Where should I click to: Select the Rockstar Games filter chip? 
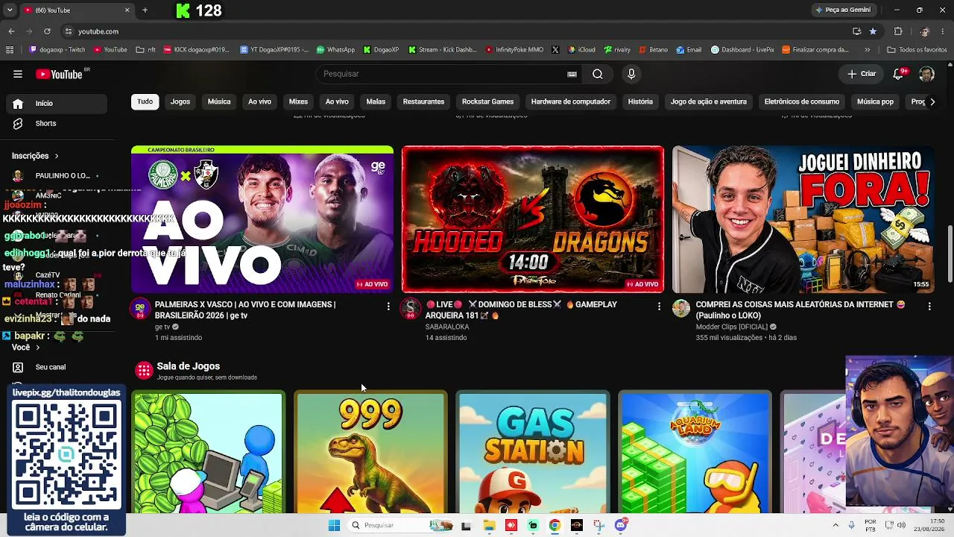click(487, 101)
